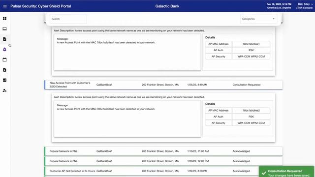
Task: Click the MAC value 78bc1a5c8ea2 in Details
Action: (x=251, y=110)
